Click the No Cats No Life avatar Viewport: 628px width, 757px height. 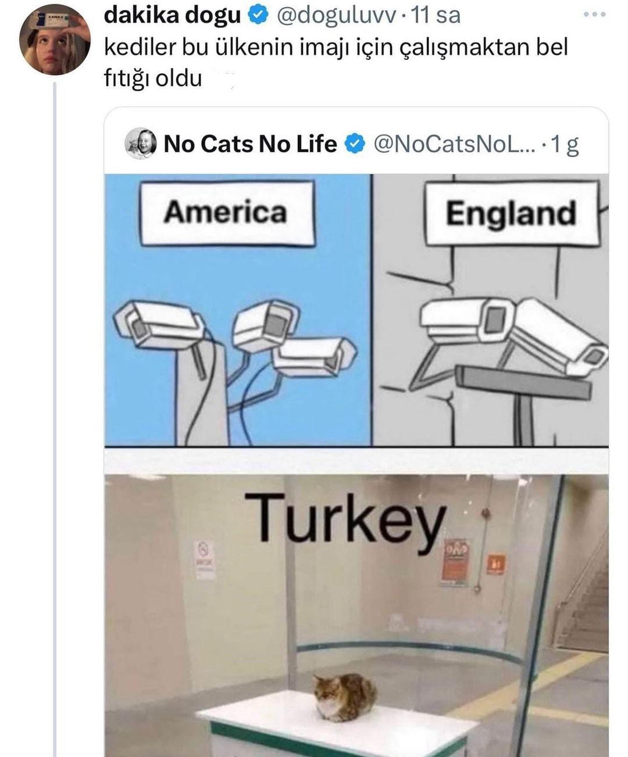click(141, 143)
